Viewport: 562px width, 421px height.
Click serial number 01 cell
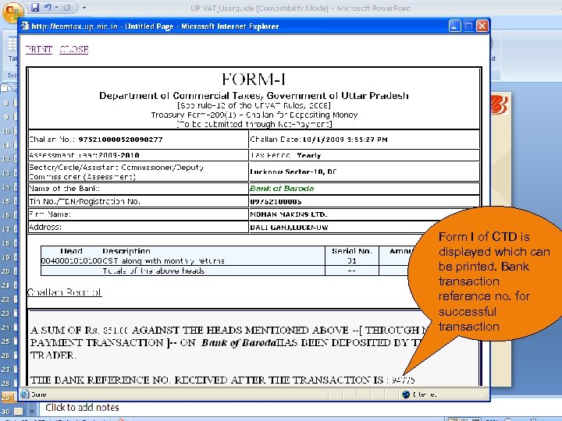click(x=351, y=260)
